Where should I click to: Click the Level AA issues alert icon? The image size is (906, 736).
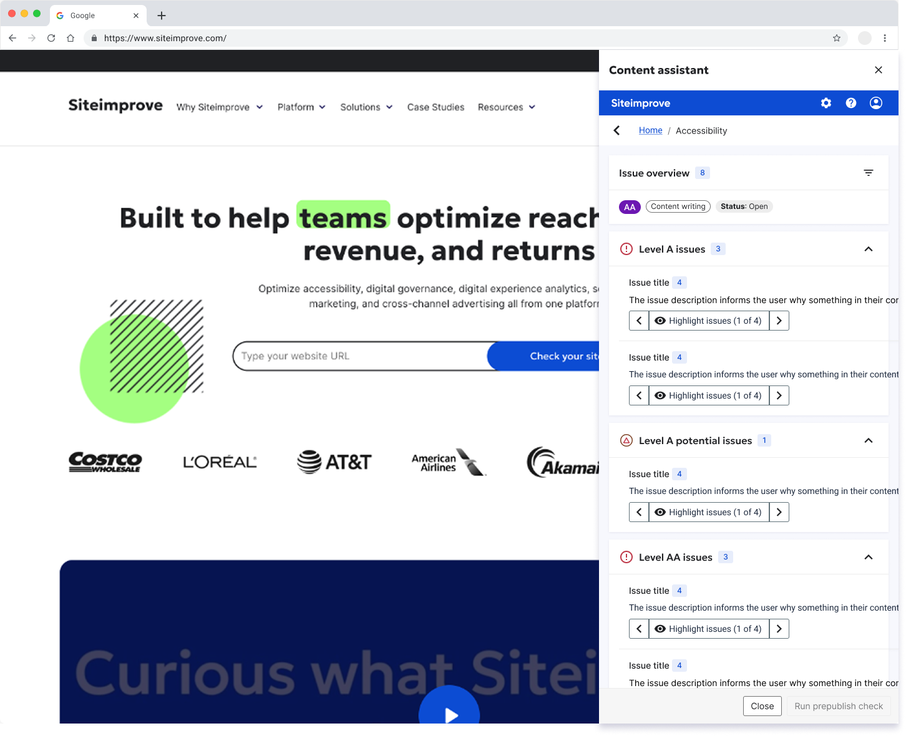tap(626, 557)
